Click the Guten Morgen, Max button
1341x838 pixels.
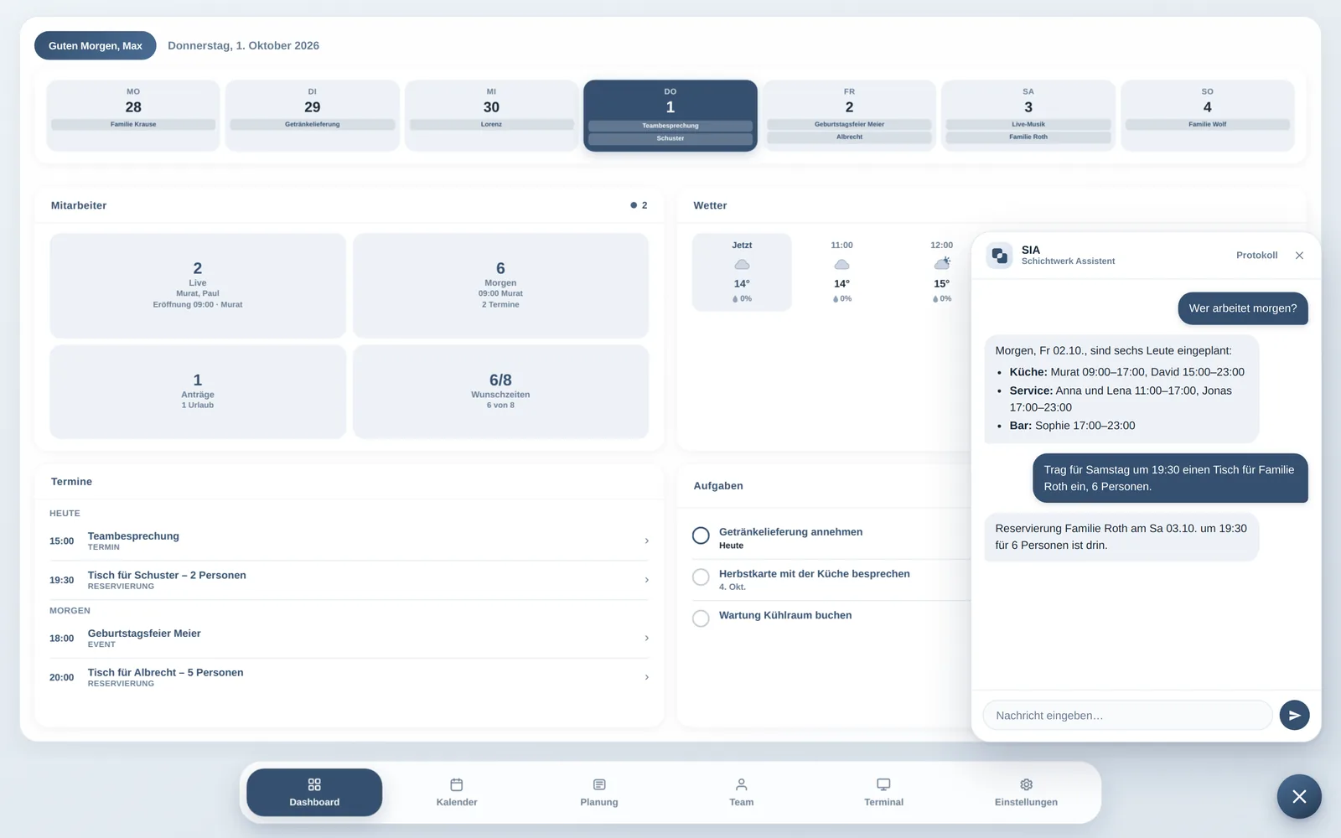pyautogui.click(x=96, y=45)
